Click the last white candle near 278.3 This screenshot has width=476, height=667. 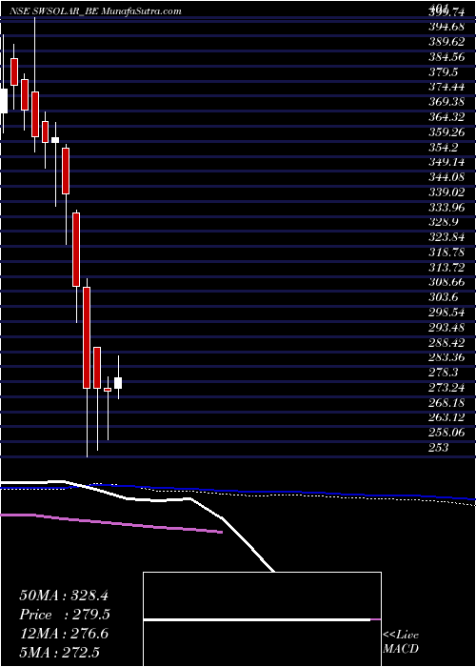click(x=118, y=383)
